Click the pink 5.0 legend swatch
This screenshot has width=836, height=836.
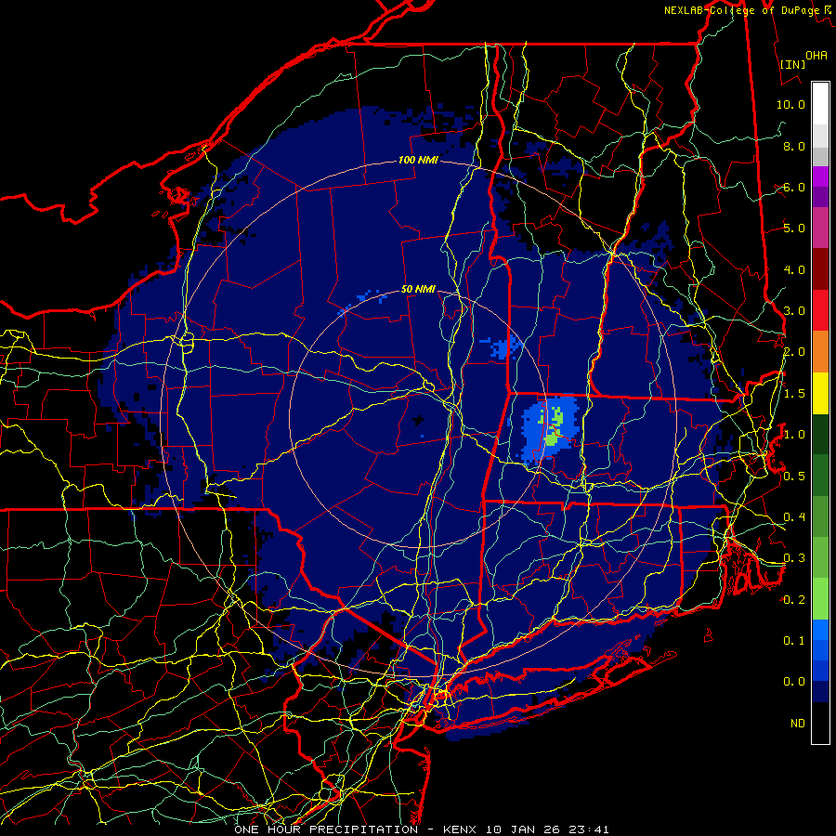820,228
